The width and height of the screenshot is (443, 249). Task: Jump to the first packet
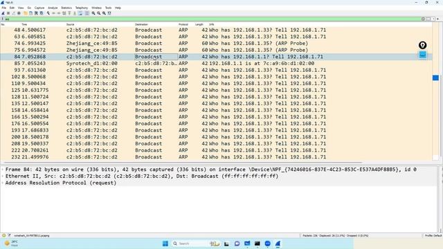(x=69, y=13)
